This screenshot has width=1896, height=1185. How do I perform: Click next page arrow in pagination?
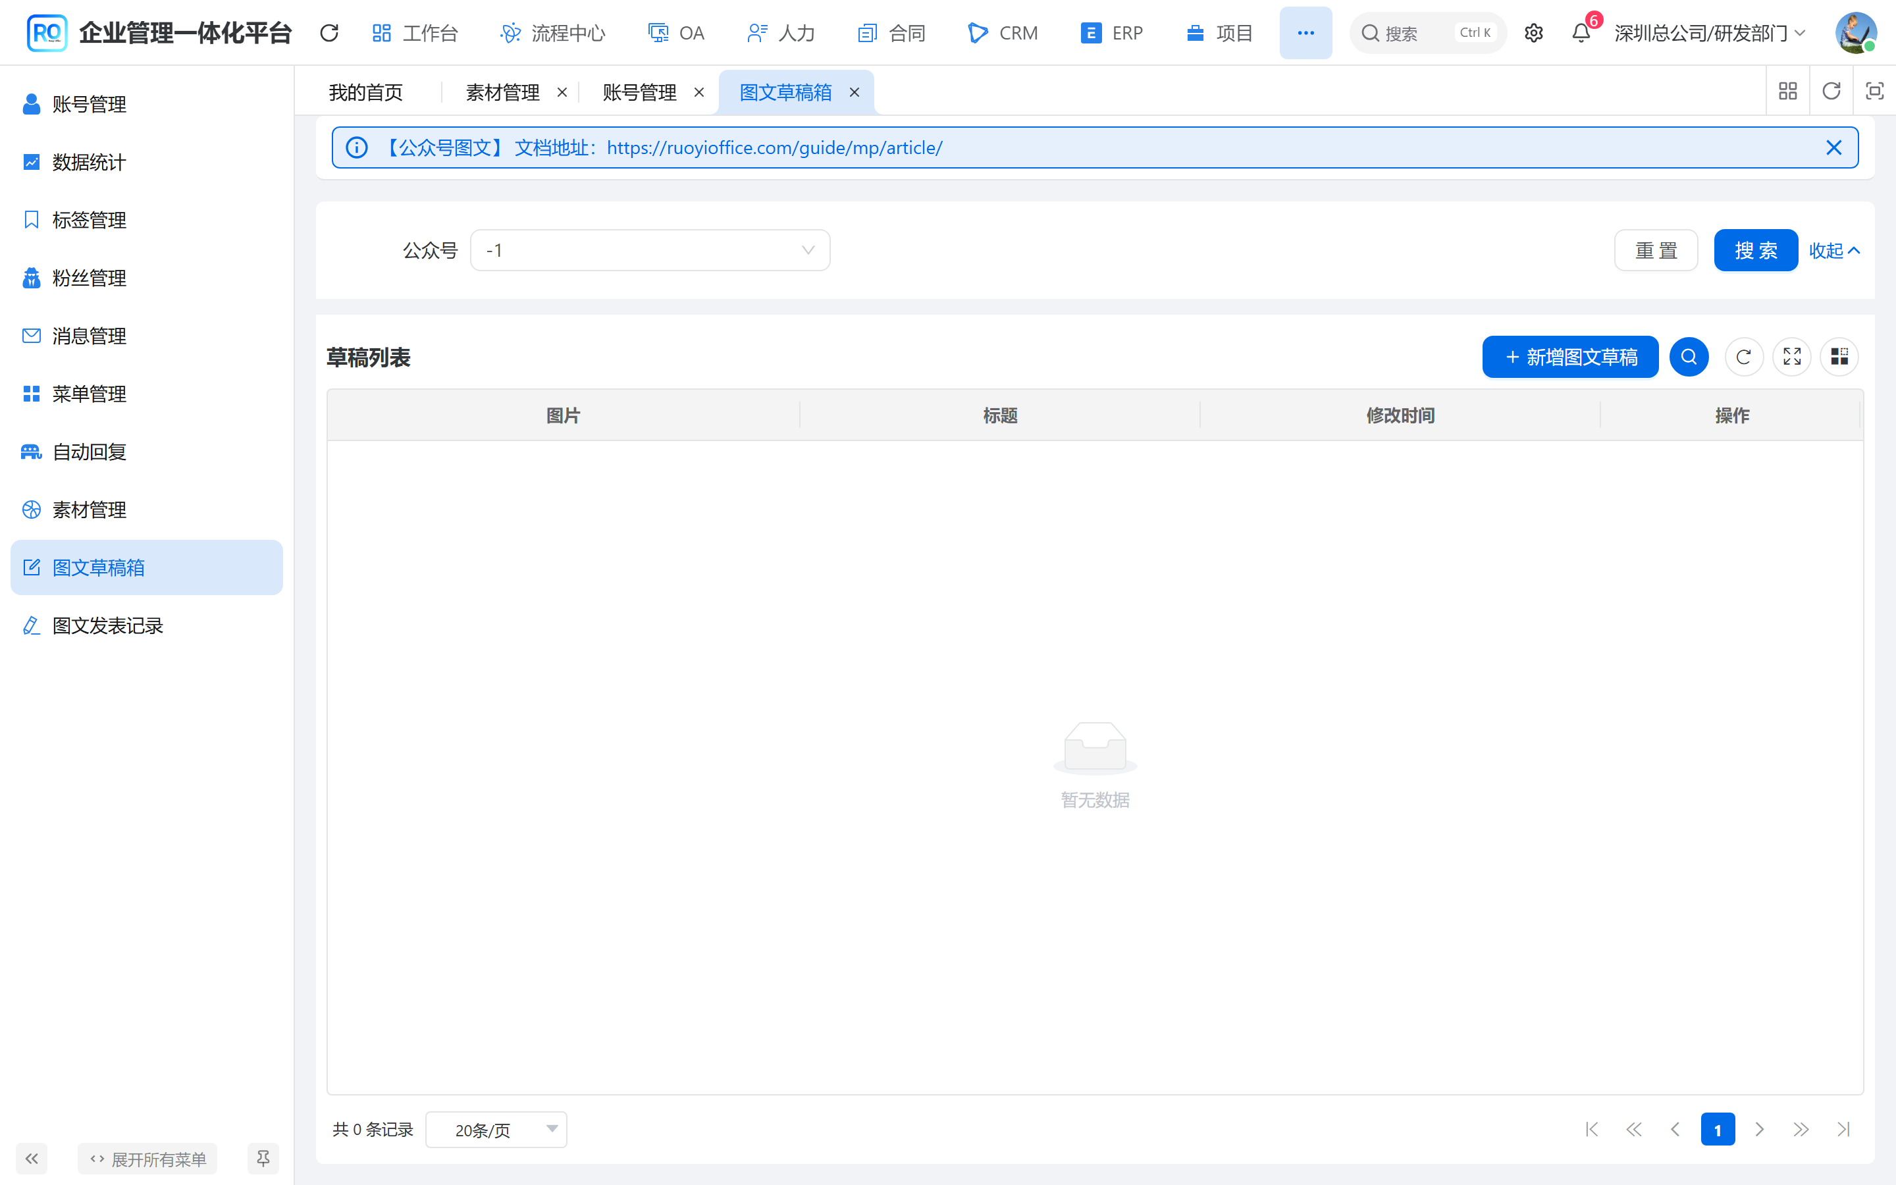pyautogui.click(x=1760, y=1129)
